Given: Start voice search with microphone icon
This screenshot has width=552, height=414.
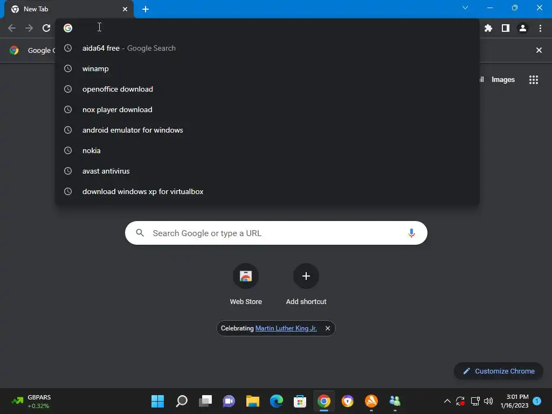Looking at the screenshot, I should coord(411,233).
